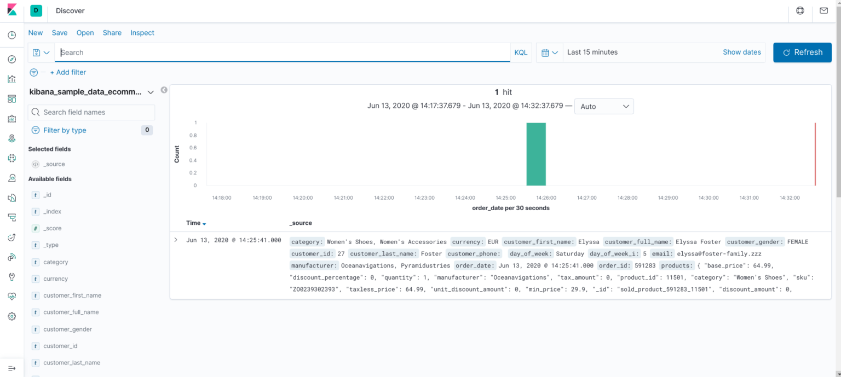Screen dimensions: 841x377
Task: Select the Share menu item
Action: pos(112,33)
